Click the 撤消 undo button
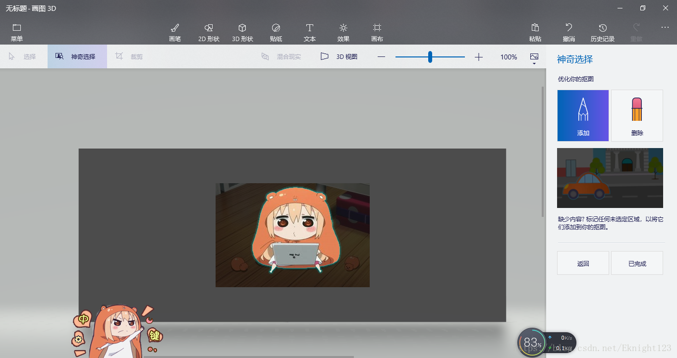This screenshot has width=677, height=358. click(x=569, y=33)
